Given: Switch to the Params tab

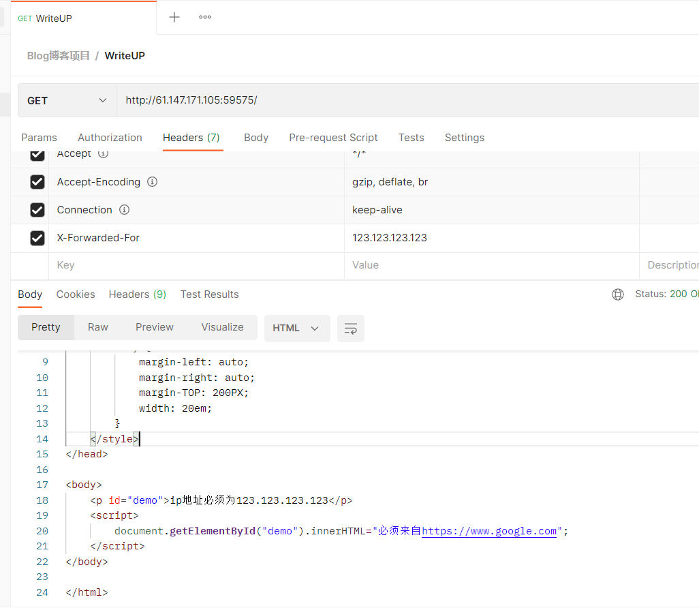Looking at the screenshot, I should pyautogui.click(x=40, y=138).
